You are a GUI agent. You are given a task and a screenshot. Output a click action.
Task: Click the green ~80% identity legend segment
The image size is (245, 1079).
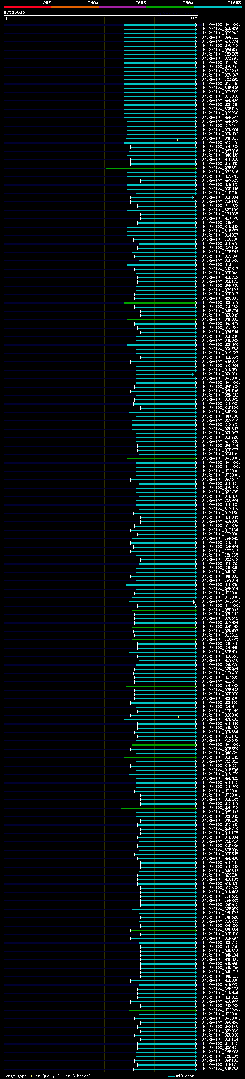(x=170, y=7)
